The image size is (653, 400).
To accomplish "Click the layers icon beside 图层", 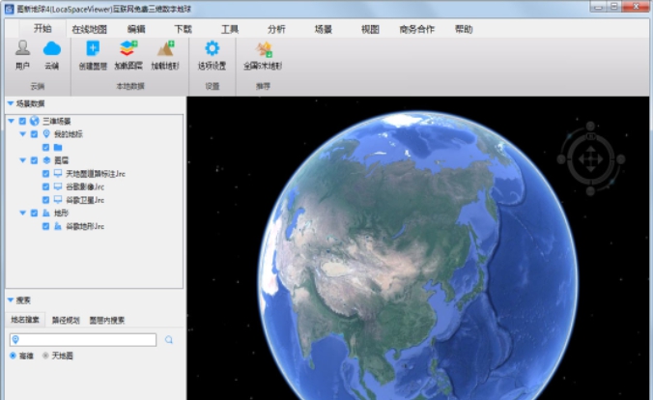I will tap(46, 160).
